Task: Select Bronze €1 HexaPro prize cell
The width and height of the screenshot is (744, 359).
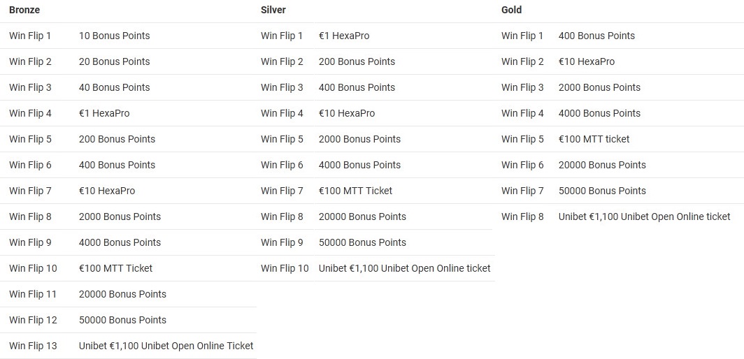Action: click(x=104, y=113)
